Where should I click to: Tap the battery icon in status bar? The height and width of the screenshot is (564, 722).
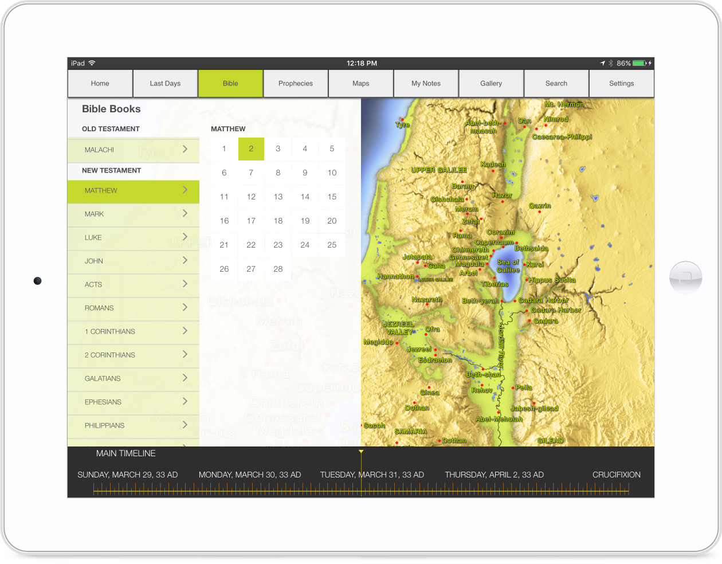(639, 63)
